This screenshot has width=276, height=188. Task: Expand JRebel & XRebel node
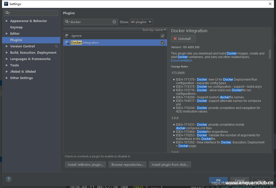coord(7,71)
